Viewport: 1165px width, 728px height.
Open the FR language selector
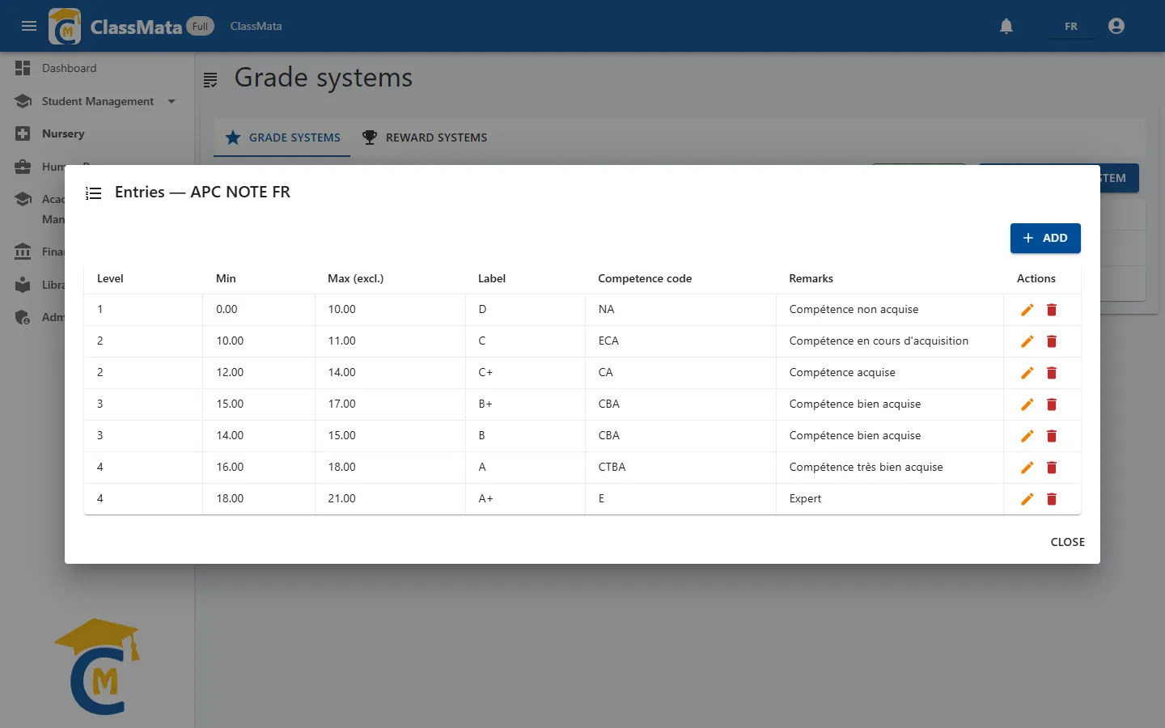click(x=1070, y=26)
